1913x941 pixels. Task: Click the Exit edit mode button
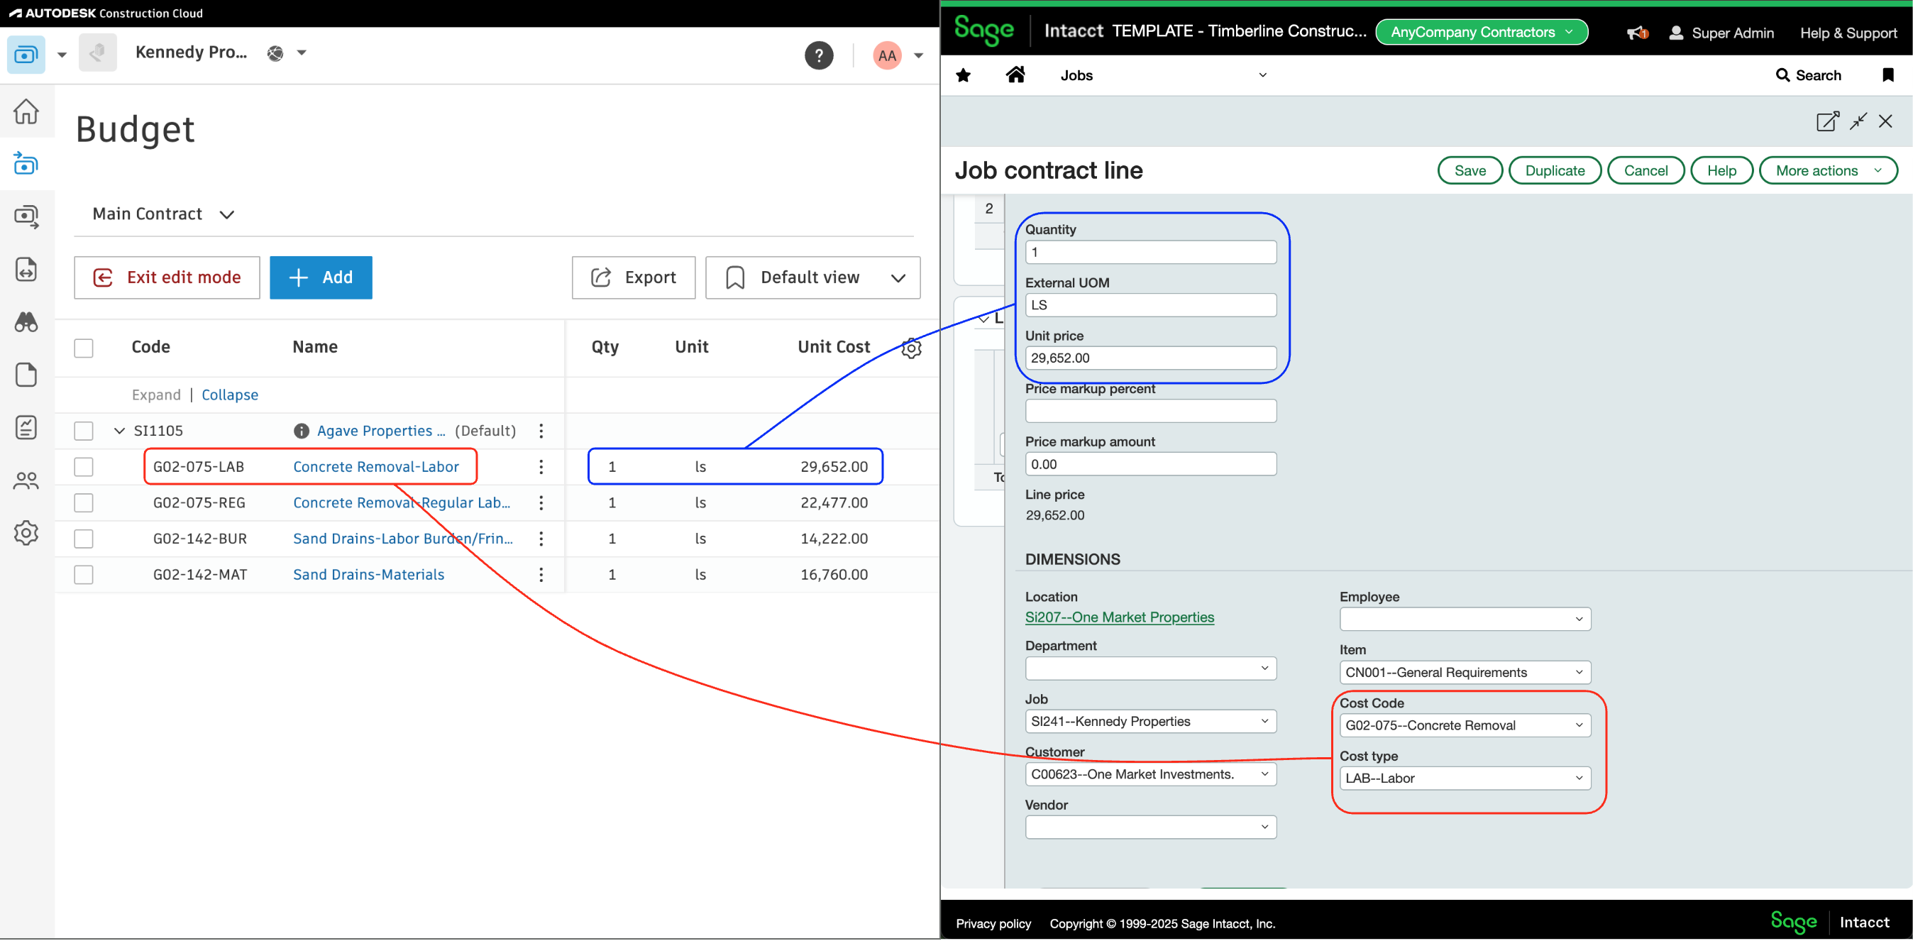[166, 277]
